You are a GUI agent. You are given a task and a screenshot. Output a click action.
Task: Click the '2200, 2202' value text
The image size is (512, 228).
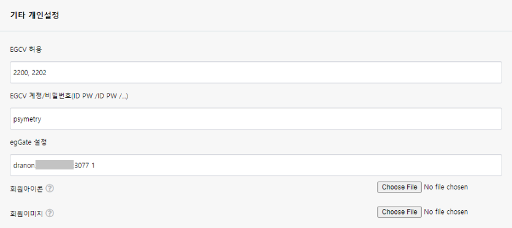29,73
